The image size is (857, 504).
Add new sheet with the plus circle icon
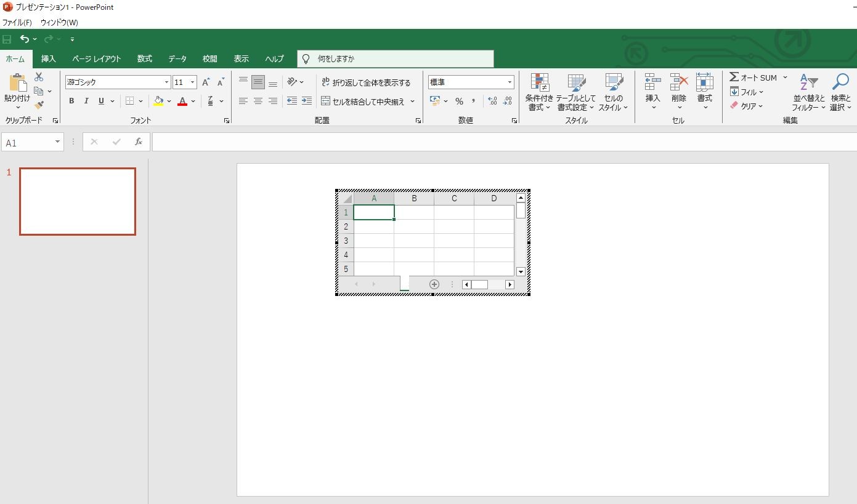(x=434, y=284)
